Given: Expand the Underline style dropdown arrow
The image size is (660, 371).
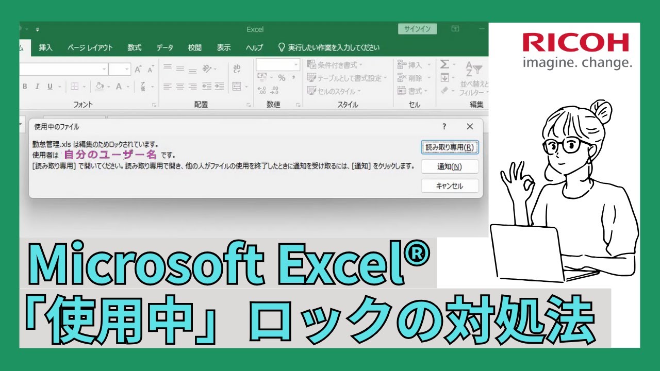Looking at the screenshot, I should pyautogui.click(x=59, y=87).
